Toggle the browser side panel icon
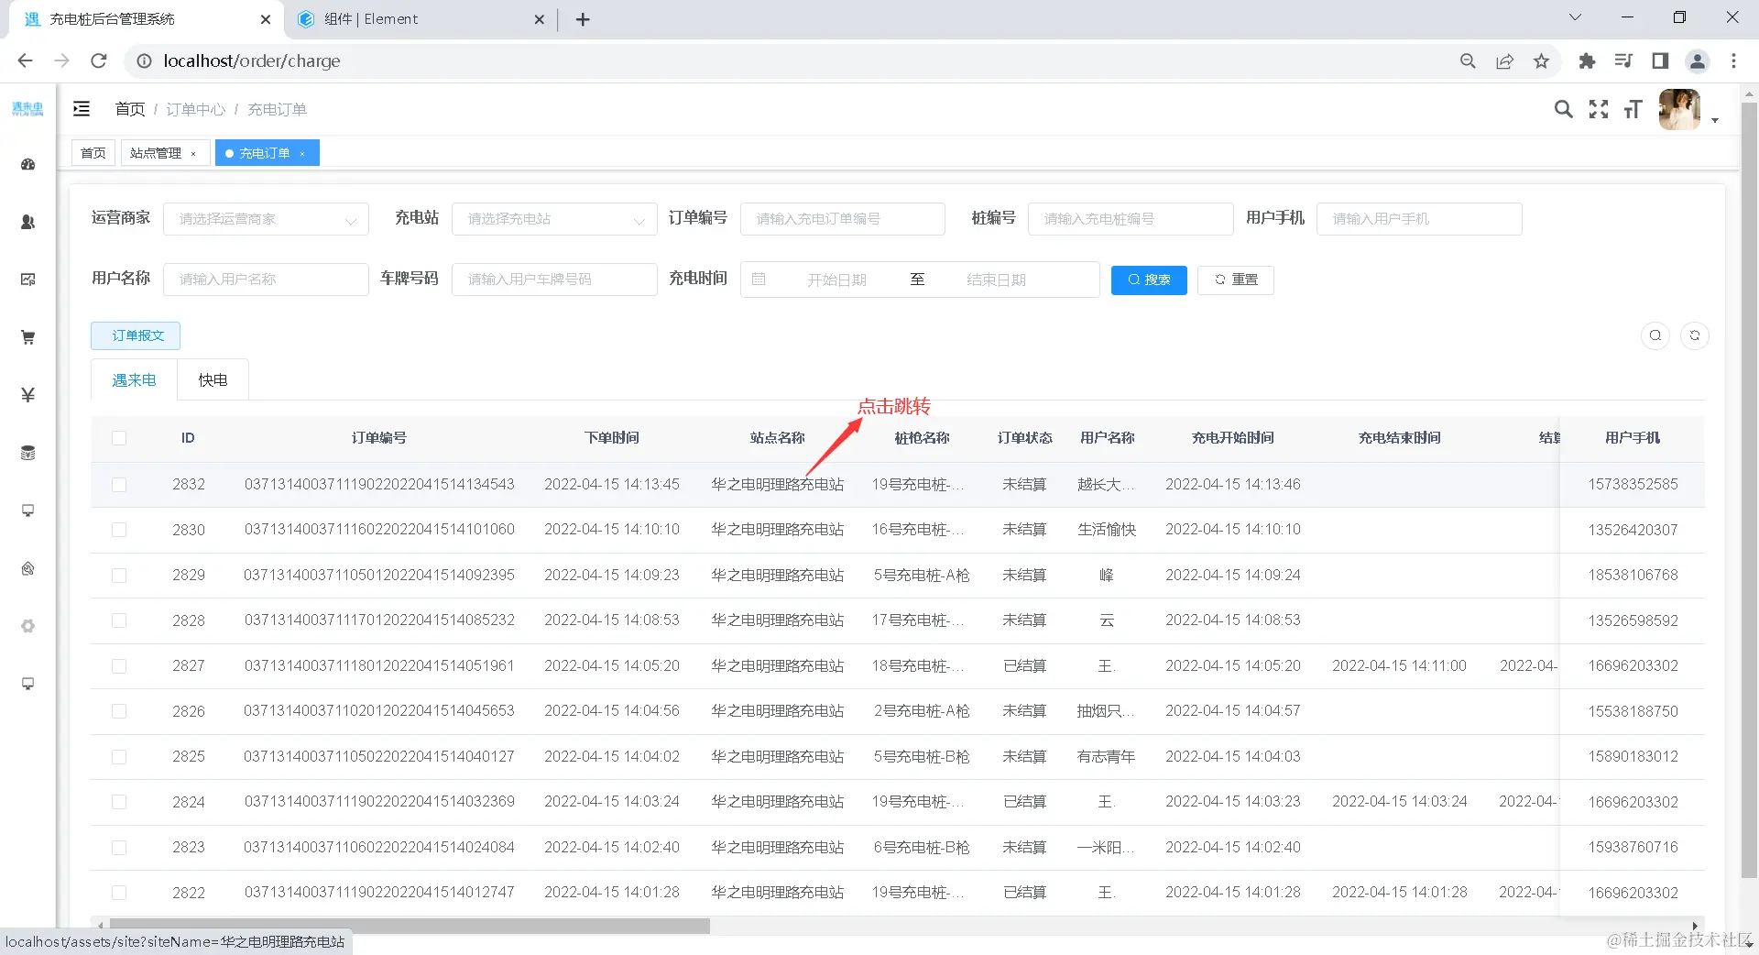The height and width of the screenshot is (955, 1759). [1660, 61]
